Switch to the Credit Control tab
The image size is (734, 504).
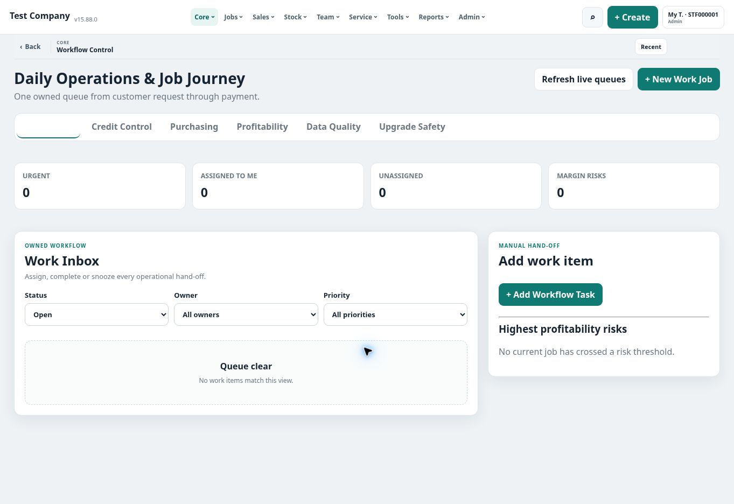[x=122, y=127]
